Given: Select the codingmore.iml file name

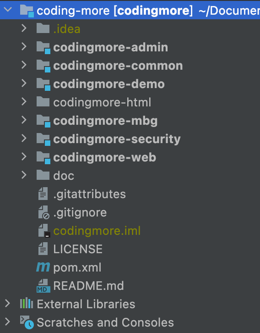Looking at the screenshot, I should pyautogui.click(x=97, y=231).
